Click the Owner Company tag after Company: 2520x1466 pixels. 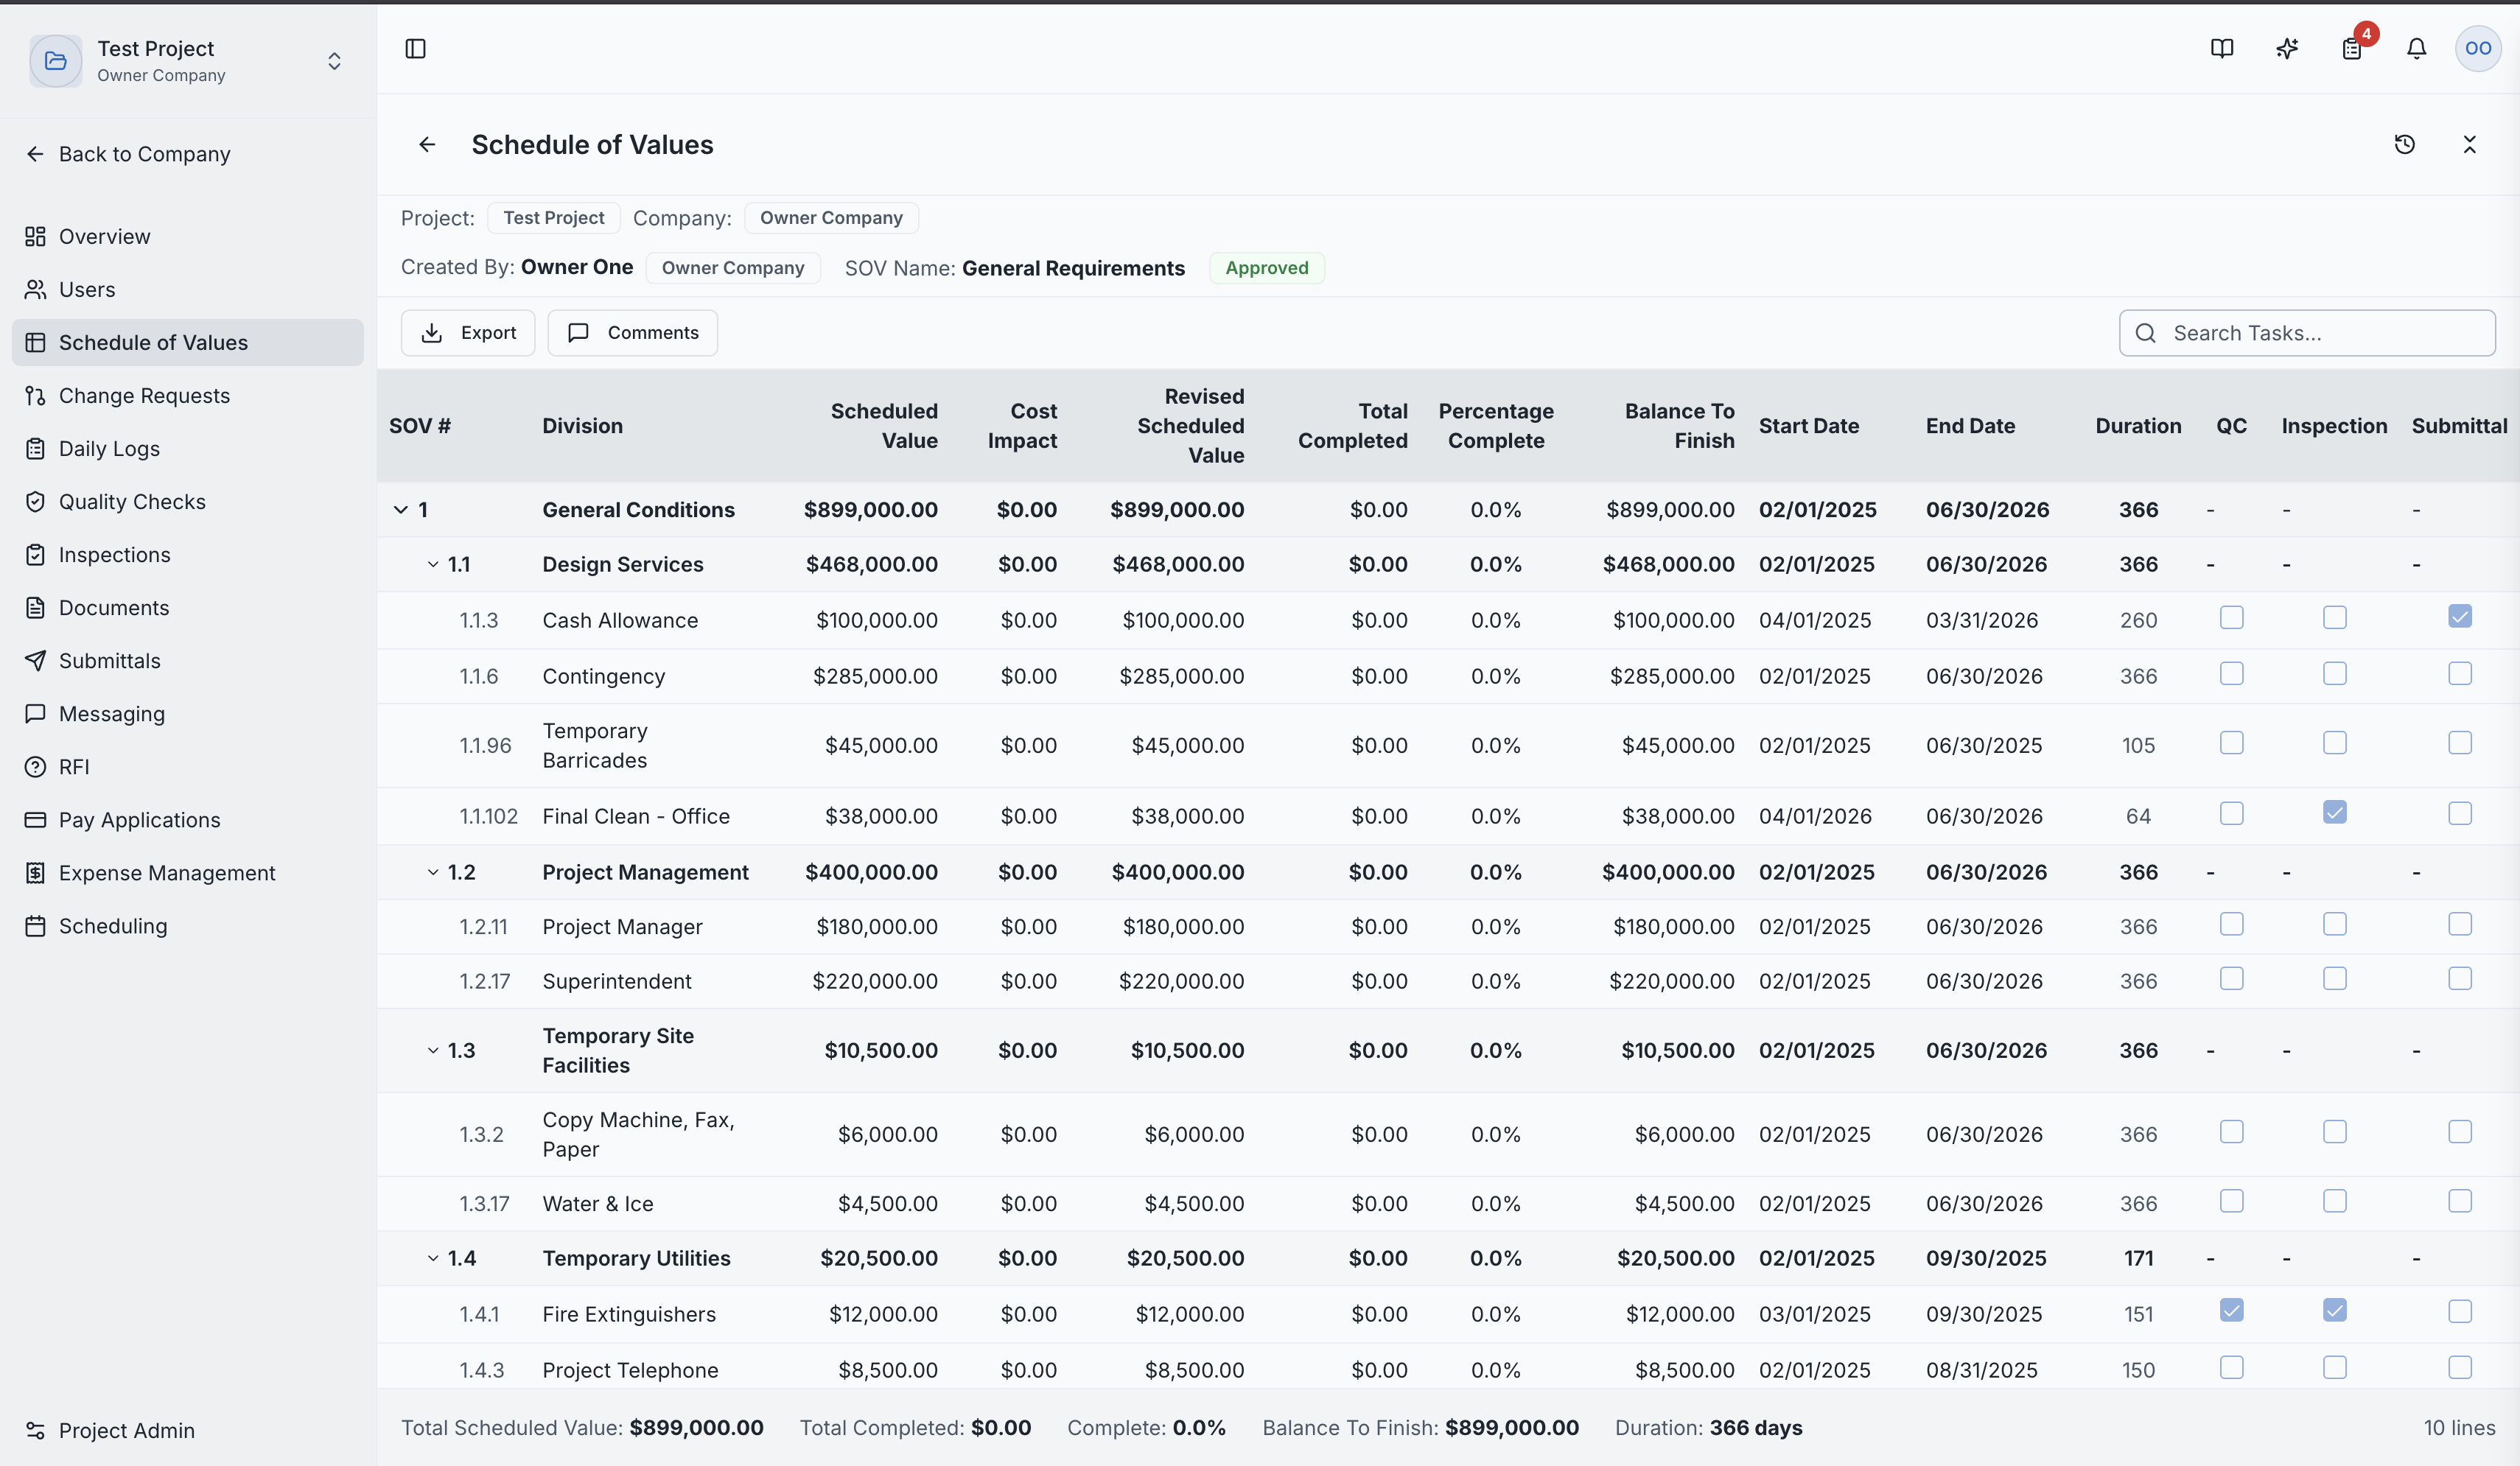(831, 218)
